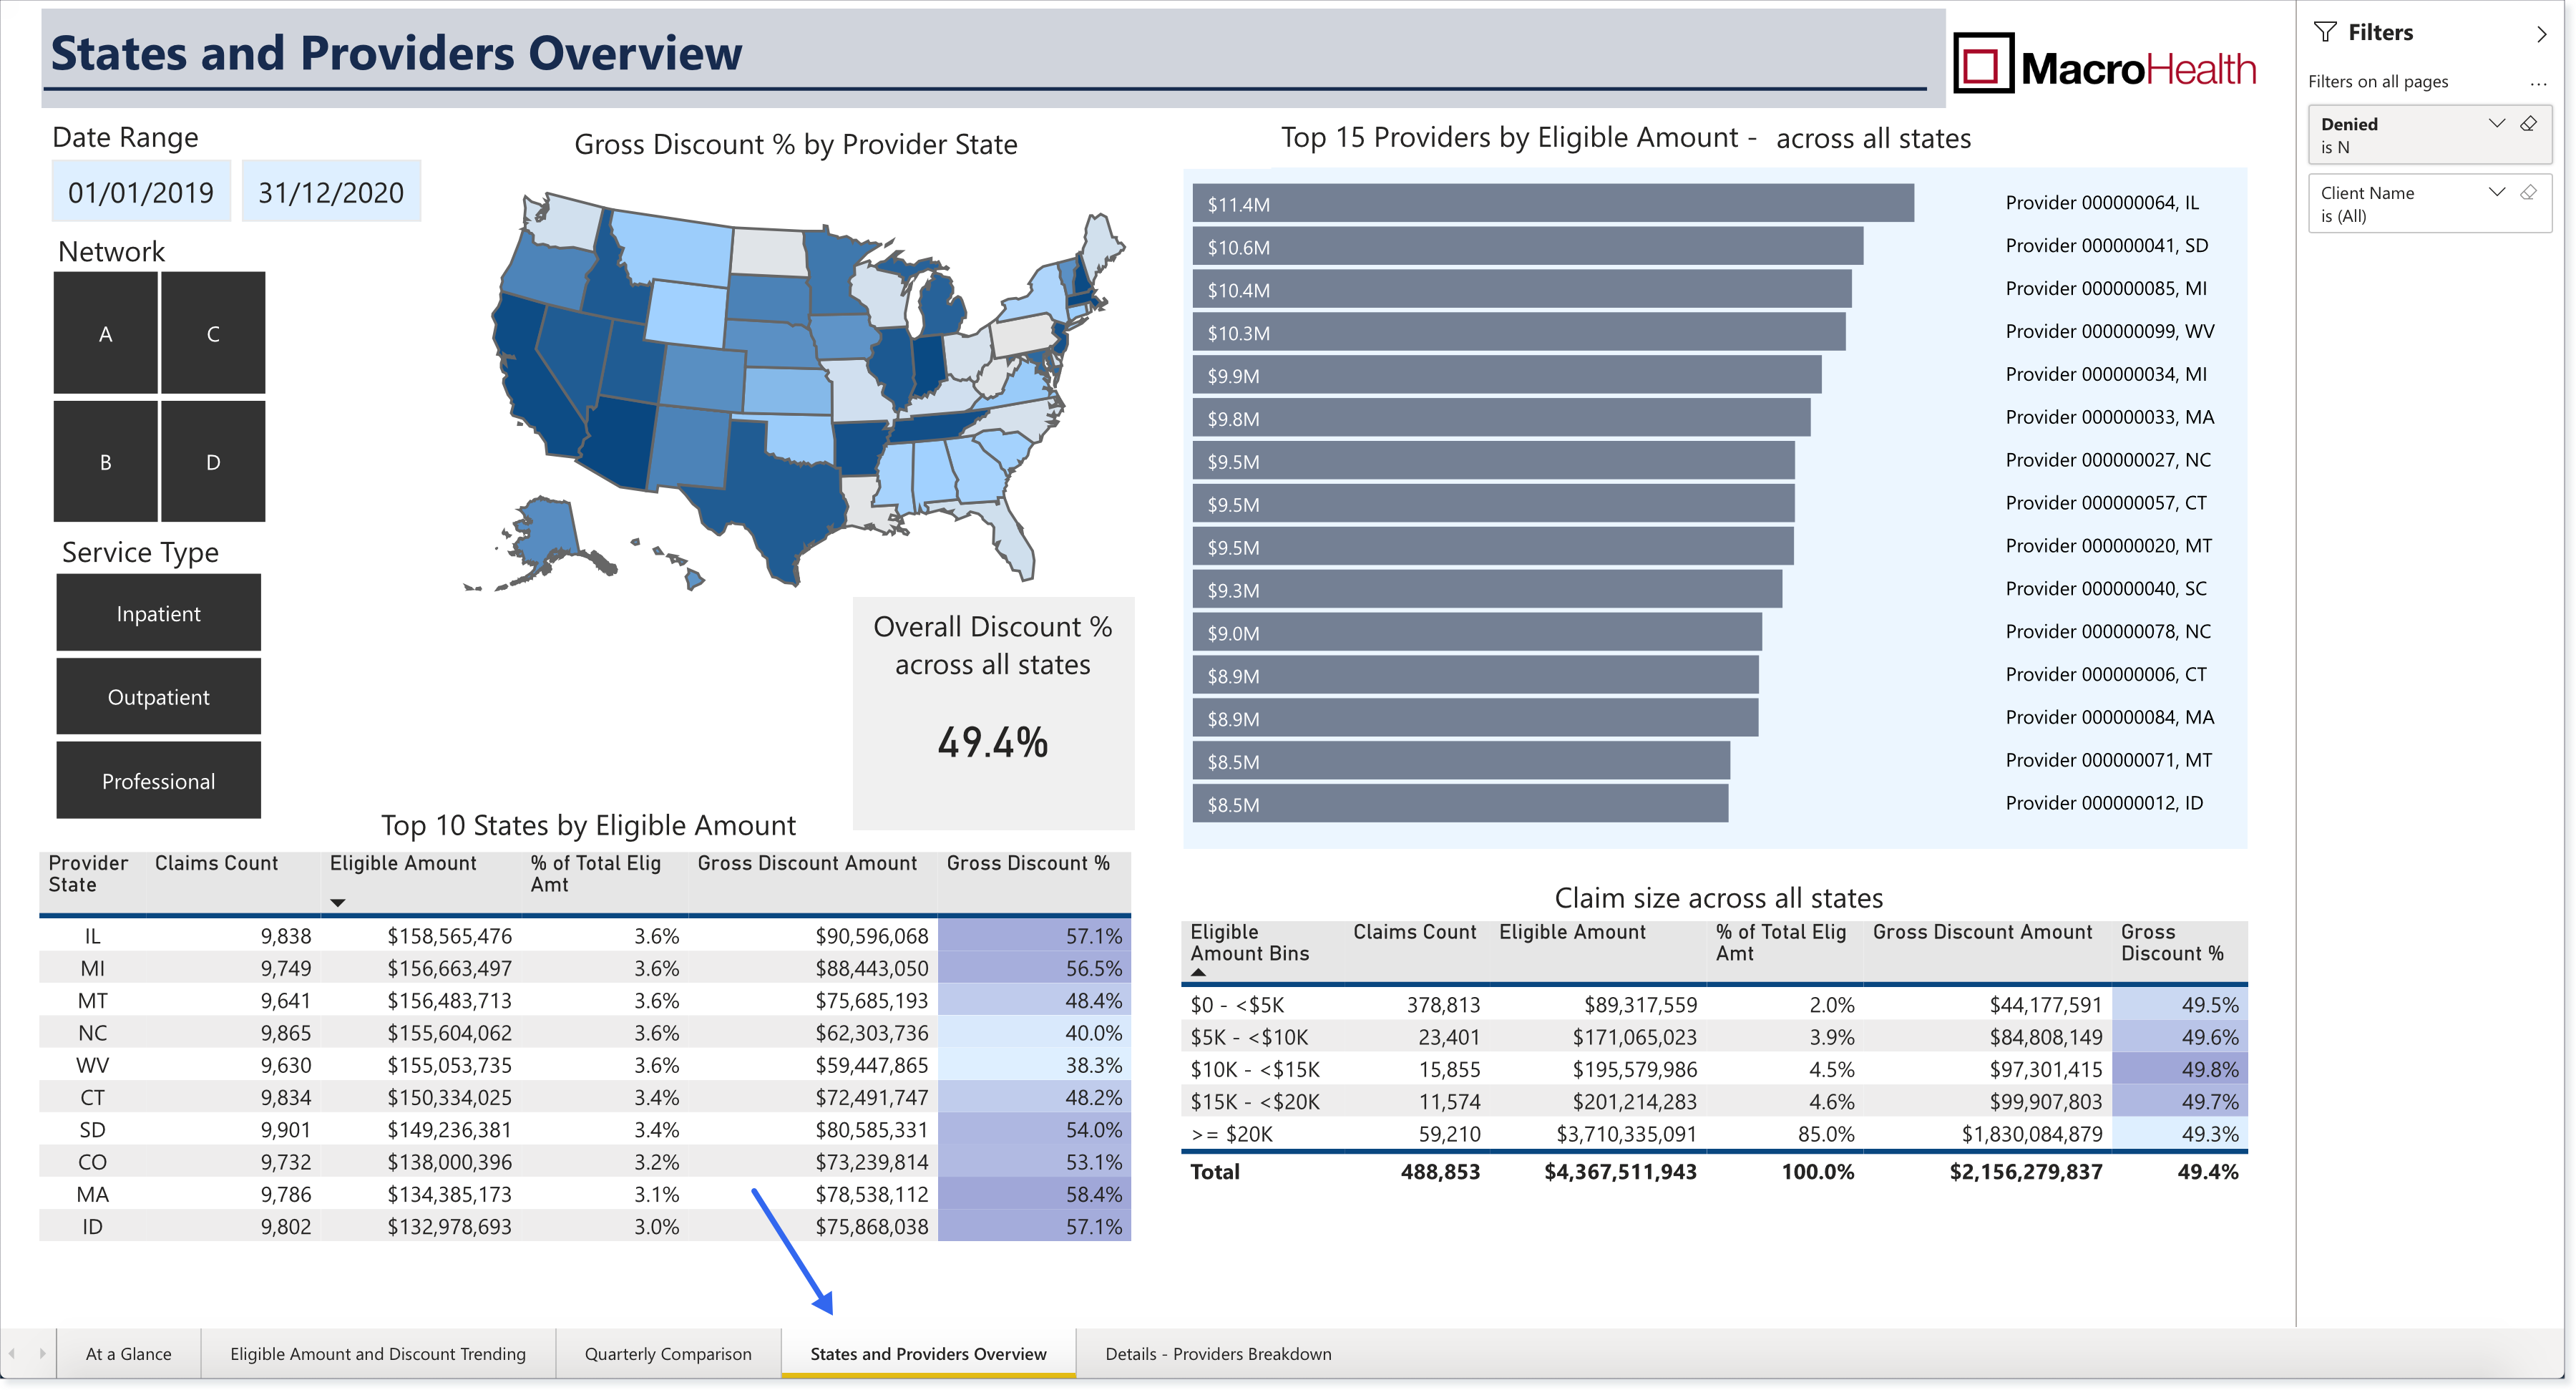
Task: Sort by Eligible Amount column header
Action: [403, 863]
